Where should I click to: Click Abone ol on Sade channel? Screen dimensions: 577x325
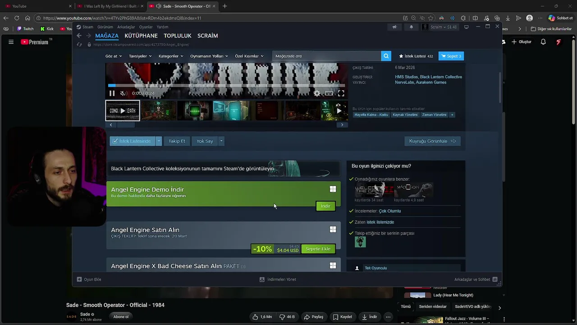(x=121, y=317)
